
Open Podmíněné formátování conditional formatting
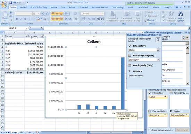click(113, 16)
